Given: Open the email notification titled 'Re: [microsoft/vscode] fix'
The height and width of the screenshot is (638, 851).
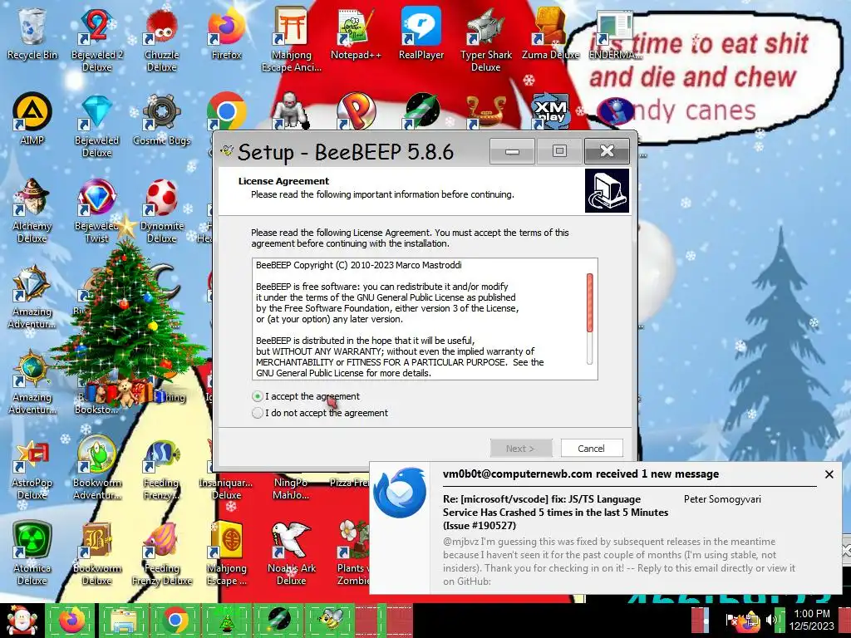Looking at the screenshot, I should (555, 512).
